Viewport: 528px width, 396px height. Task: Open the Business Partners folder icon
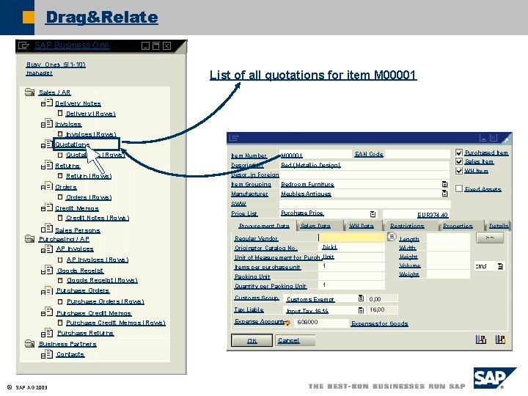29,343
